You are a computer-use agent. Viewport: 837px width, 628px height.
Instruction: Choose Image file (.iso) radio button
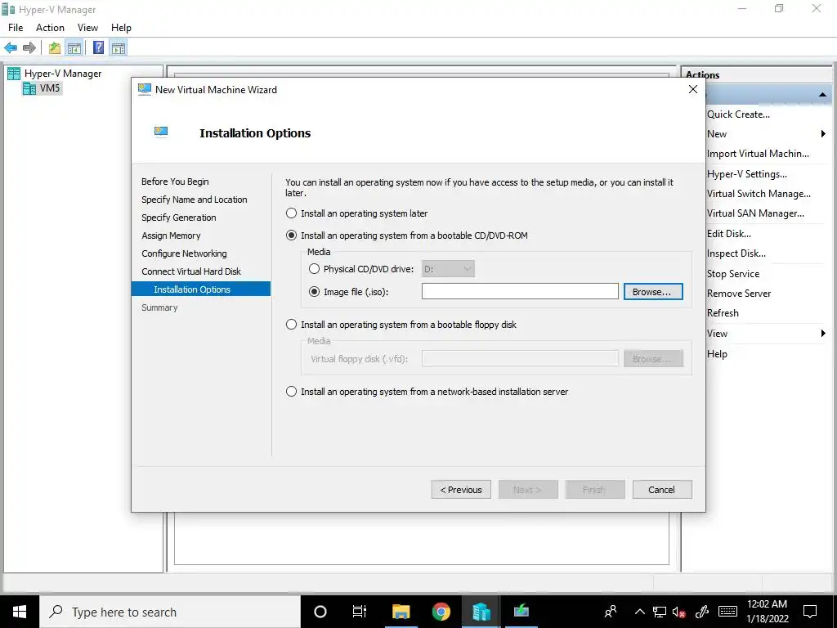click(x=315, y=292)
